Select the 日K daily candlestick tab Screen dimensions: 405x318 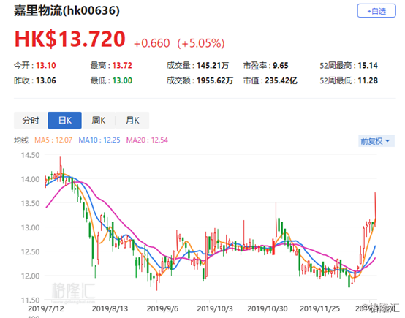64,121
